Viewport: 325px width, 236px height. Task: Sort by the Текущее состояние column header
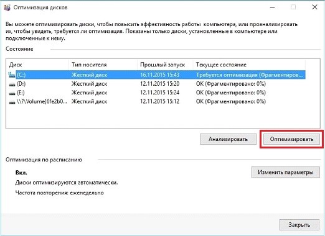click(x=249, y=65)
